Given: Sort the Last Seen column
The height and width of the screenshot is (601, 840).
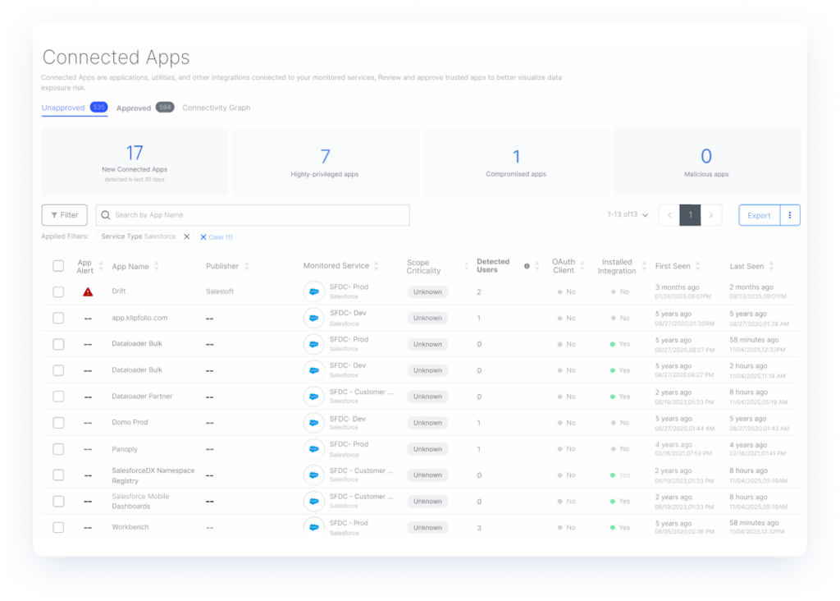Looking at the screenshot, I should [x=771, y=266].
